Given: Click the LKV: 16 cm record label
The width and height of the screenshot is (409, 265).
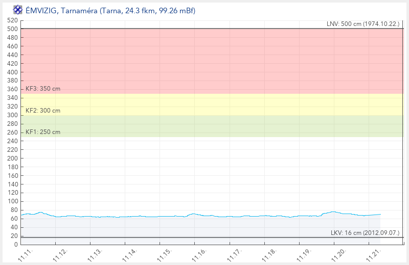Looking at the screenshot, I should point(365,233).
